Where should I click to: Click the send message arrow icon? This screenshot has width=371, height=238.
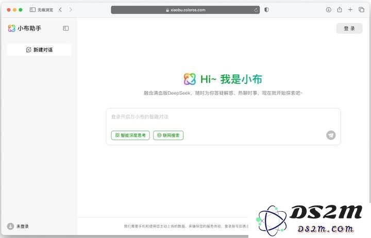(x=331, y=135)
